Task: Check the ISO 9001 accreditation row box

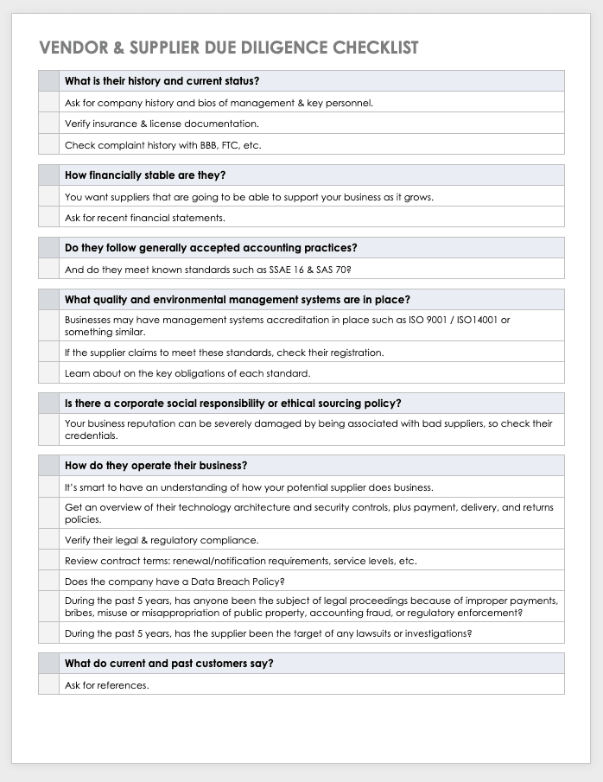Action: click(49, 326)
